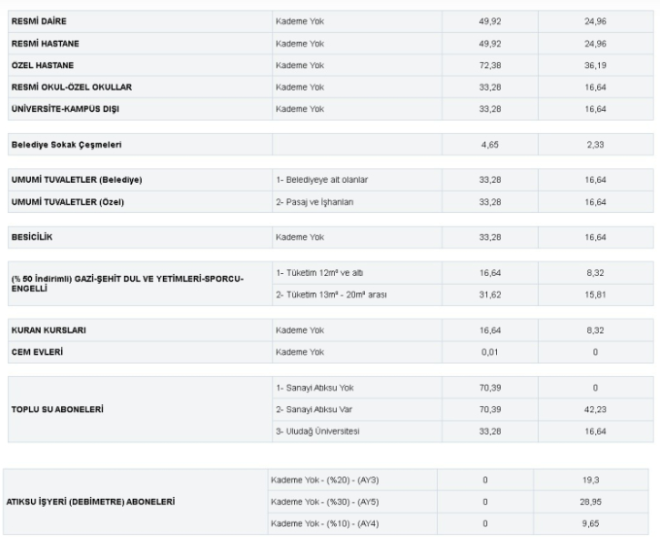Click the 42,23 wastewater value
660x537 pixels.
[595, 409]
